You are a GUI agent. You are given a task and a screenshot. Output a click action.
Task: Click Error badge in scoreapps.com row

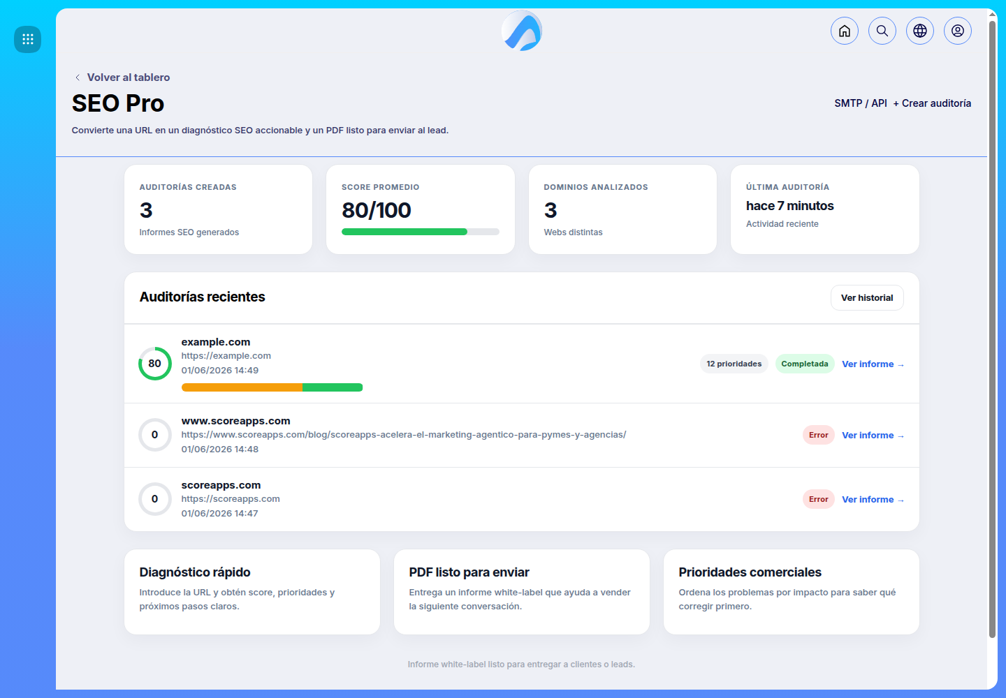click(819, 499)
